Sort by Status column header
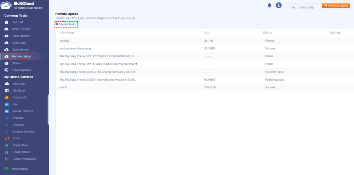The image size is (354, 175). pos(267,33)
